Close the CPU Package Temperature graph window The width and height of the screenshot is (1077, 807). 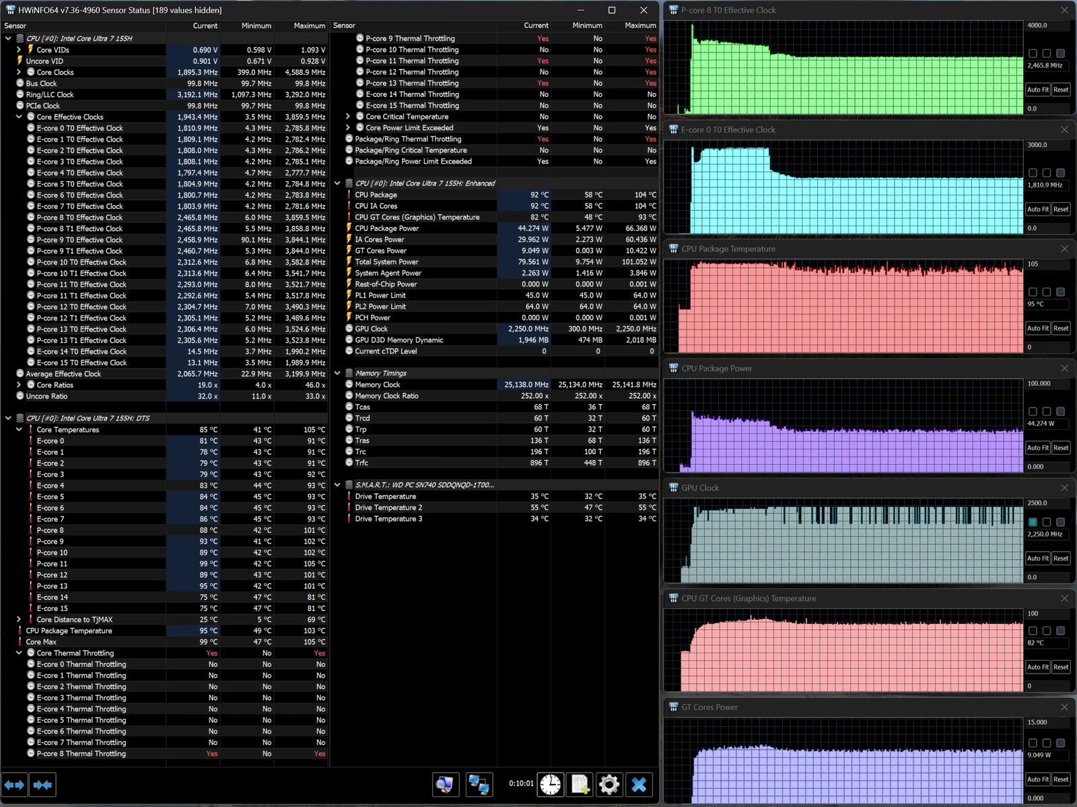pos(1064,249)
